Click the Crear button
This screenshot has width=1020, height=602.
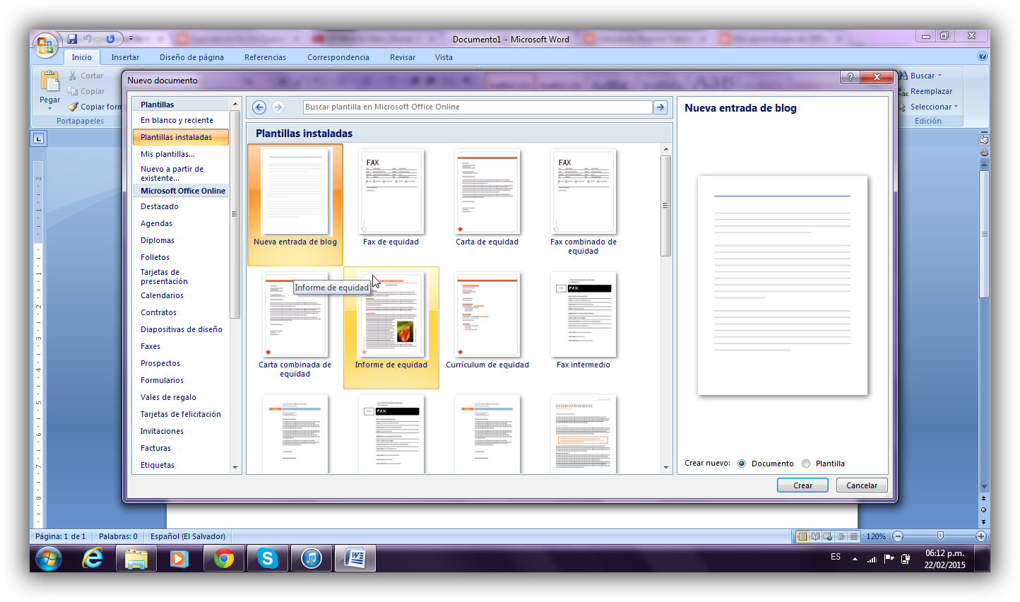click(x=802, y=485)
